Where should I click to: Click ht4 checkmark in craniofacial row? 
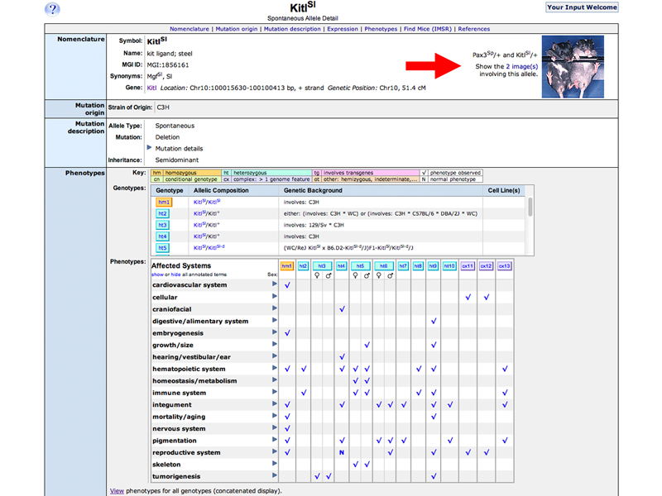(x=342, y=309)
